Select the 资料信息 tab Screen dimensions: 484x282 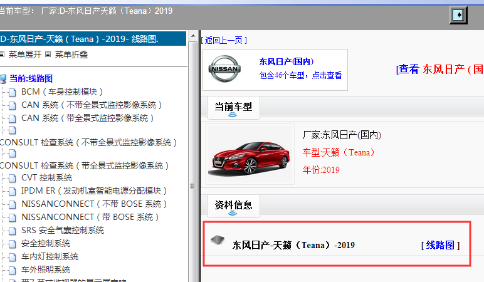coord(233,206)
